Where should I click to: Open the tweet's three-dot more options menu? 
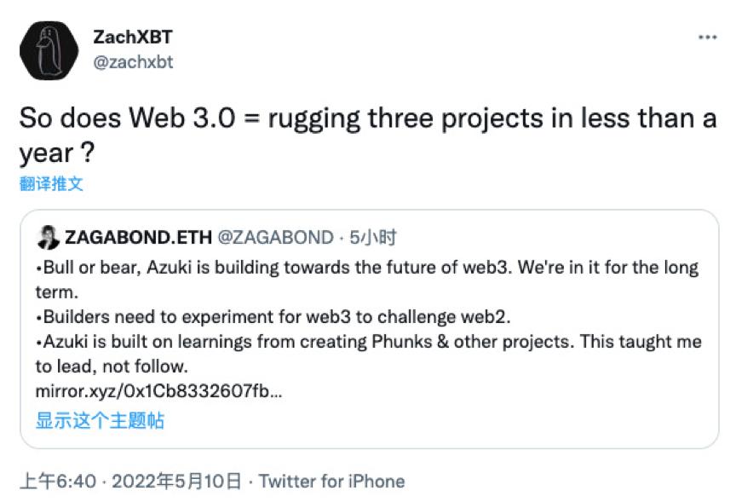(x=707, y=38)
